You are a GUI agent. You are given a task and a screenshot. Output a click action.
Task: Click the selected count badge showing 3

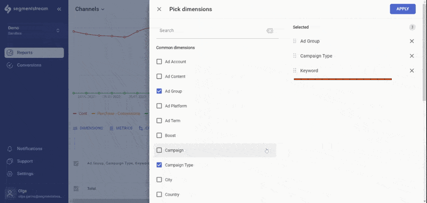412,27
